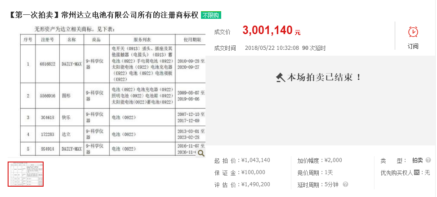Image resolution: width=437 pixels, height=197 pixels.
Task: Click registration number 172283 in table
Action: [47, 134]
